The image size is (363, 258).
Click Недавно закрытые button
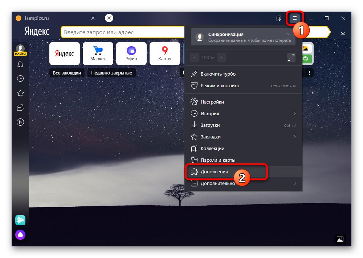pos(111,73)
